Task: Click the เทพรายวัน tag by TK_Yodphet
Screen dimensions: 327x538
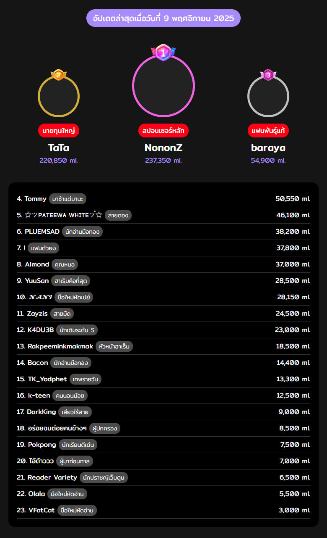Action: 85,379
